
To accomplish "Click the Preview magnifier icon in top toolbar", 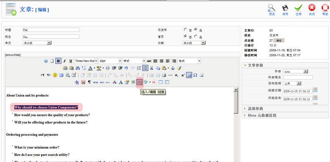I will coord(272,8).
